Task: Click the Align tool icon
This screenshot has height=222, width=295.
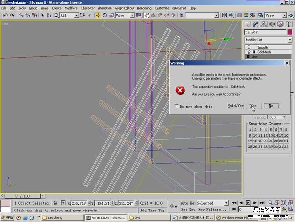Action: [x=231, y=15]
